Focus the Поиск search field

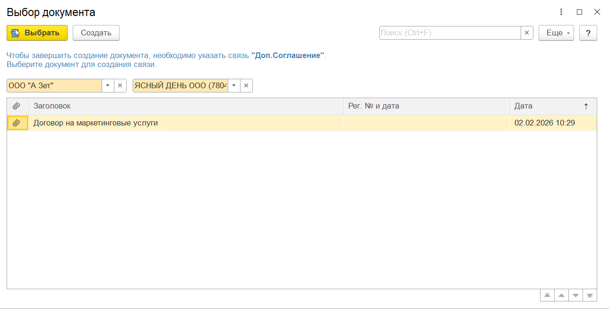point(450,33)
